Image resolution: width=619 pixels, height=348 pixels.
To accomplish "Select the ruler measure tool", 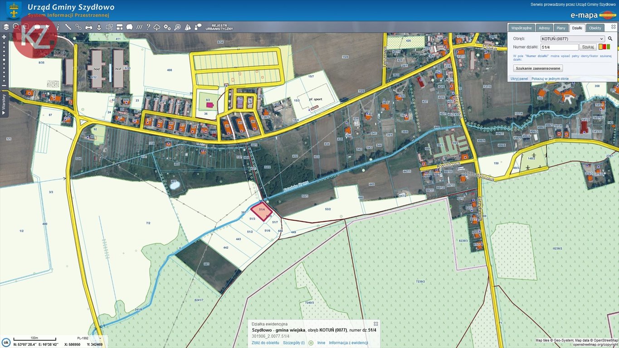I will pyautogui.click(x=68, y=27).
